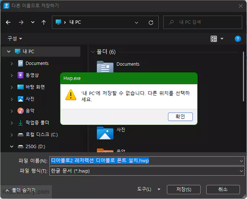Expand the 바탕 화면 tree node
Screen dimensions: 247x199
tap(11, 87)
